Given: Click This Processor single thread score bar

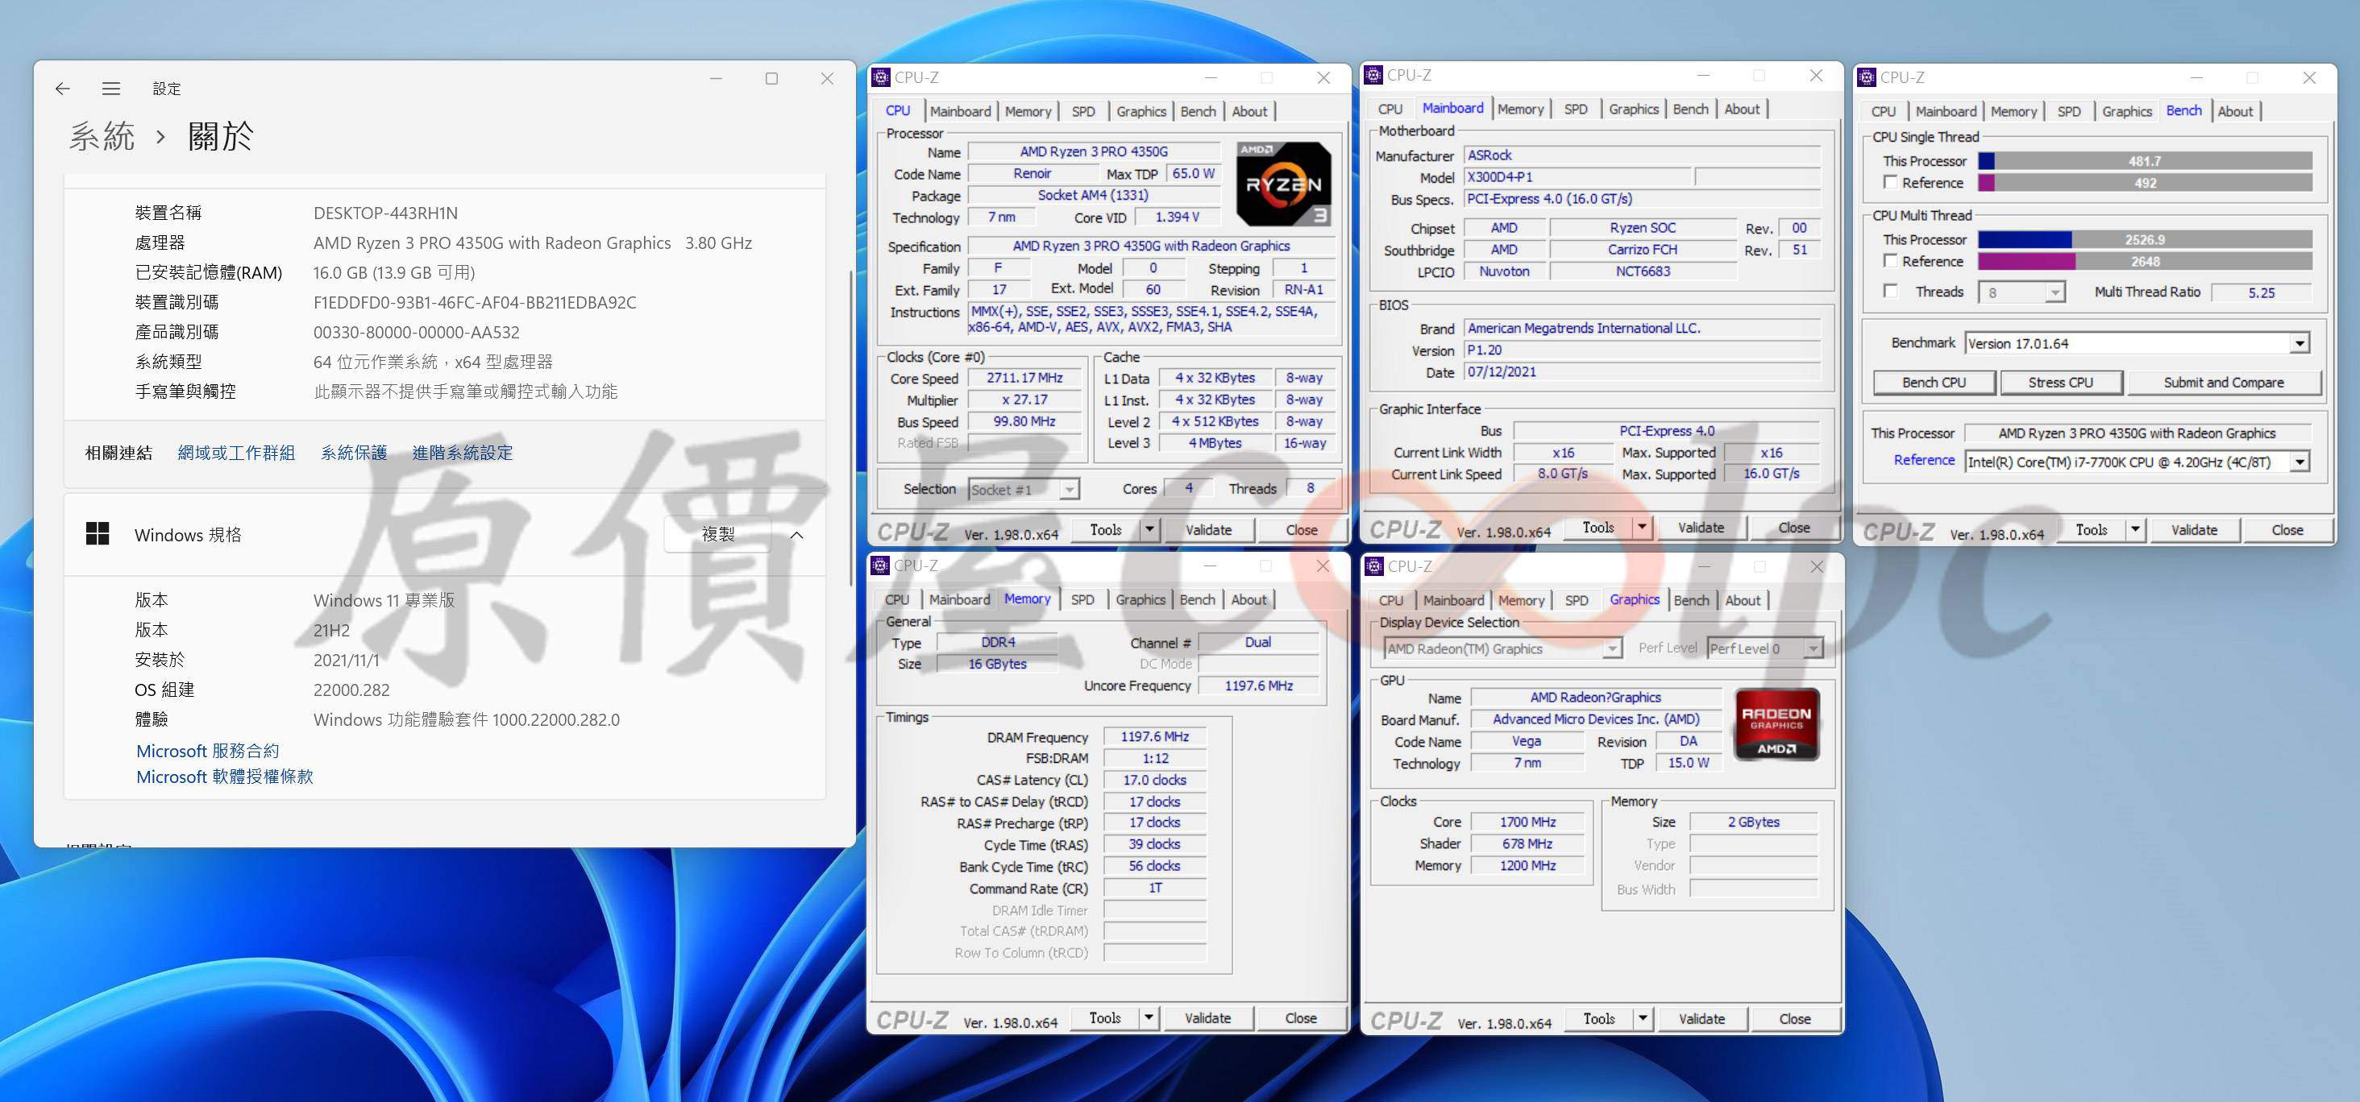Looking at the screenshot, I should (2145, 161).
